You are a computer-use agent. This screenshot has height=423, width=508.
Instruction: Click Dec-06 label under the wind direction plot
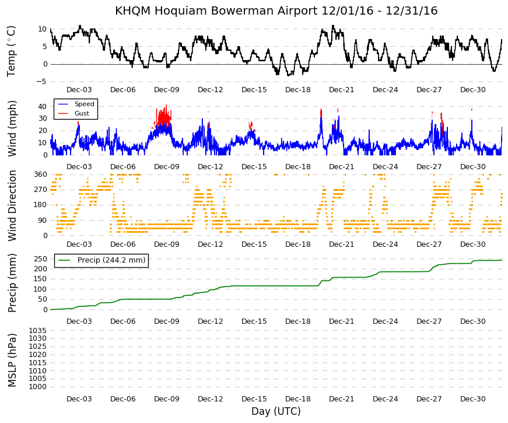tap(123, 244)
